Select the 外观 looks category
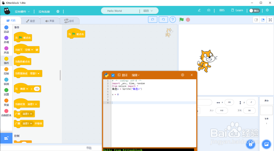Viewport: 274px width, 151px height. 6,40
